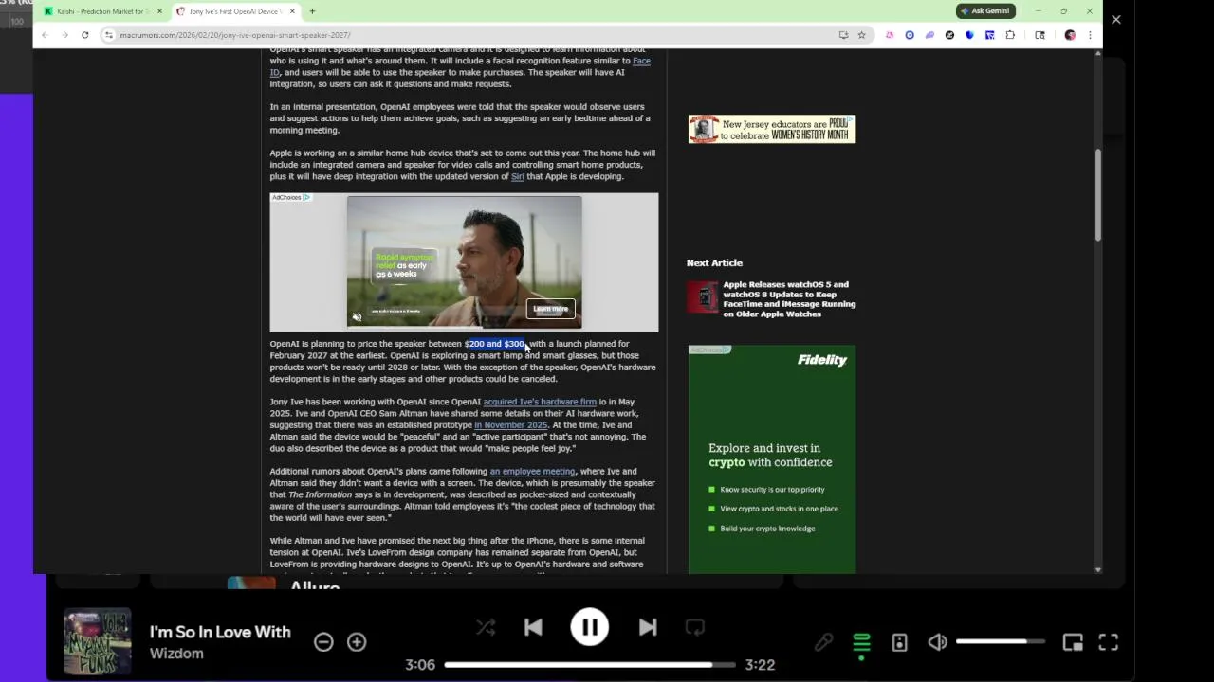The image size is (1214, 682).
Task: Click the install/cast icon in address bar
Action: [x=843, y=35]
